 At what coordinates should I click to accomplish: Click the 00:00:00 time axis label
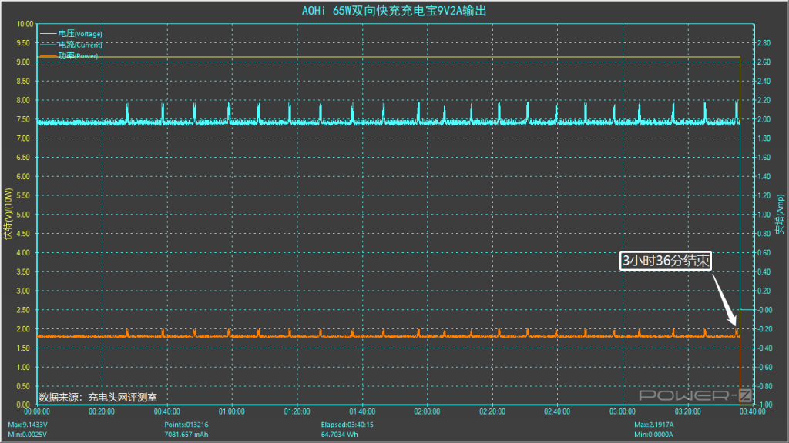click(37, 411)
